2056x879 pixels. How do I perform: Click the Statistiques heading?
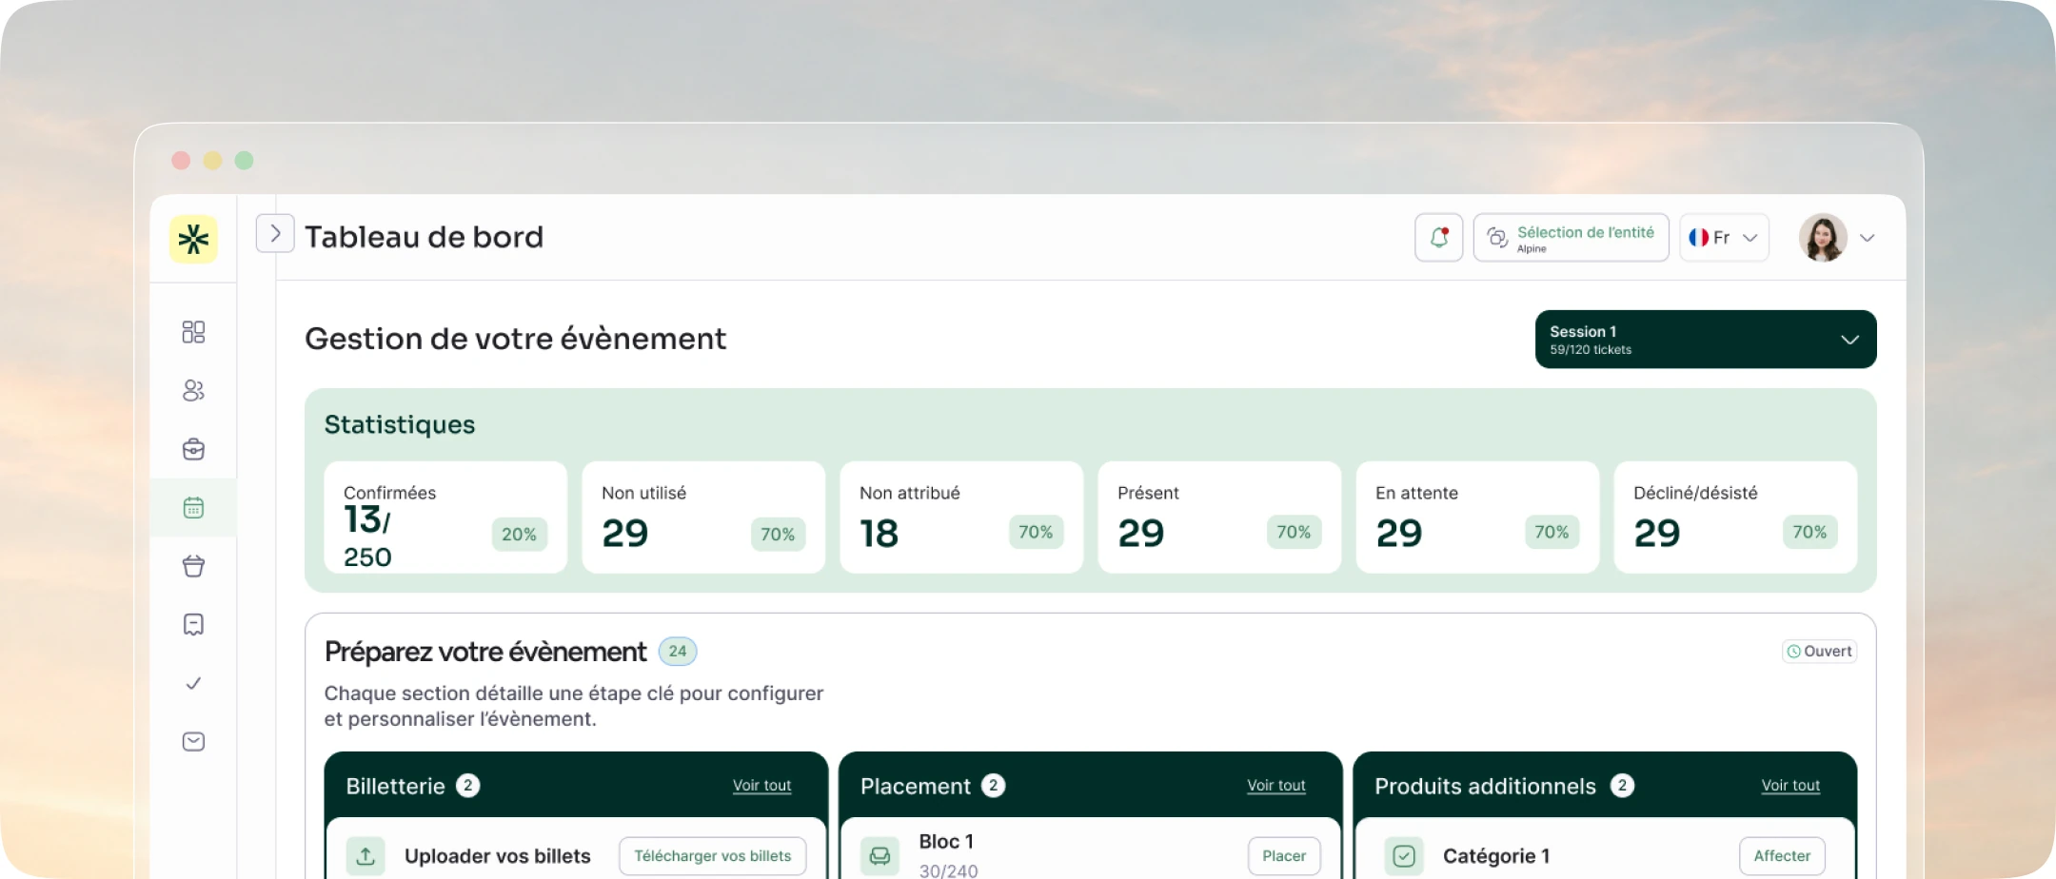[x=400, y=425]
